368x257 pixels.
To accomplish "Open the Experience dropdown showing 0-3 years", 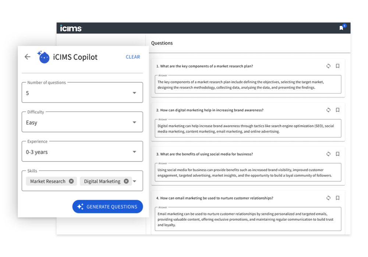I will tap(134, 152).
